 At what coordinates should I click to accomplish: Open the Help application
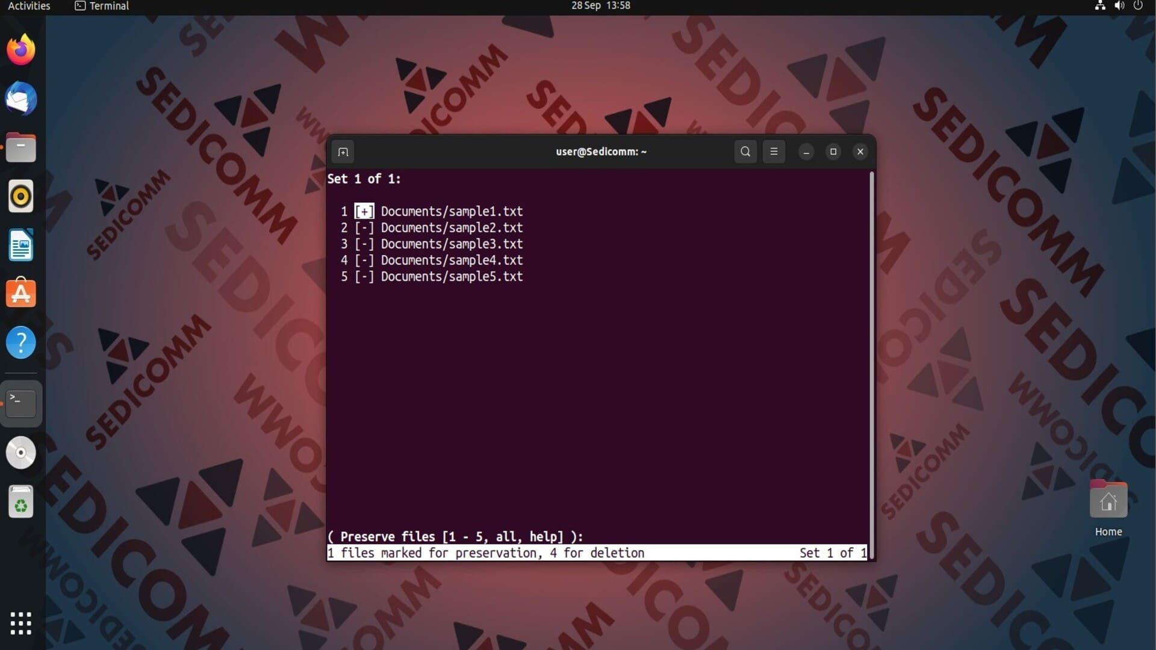click(21, 343)
